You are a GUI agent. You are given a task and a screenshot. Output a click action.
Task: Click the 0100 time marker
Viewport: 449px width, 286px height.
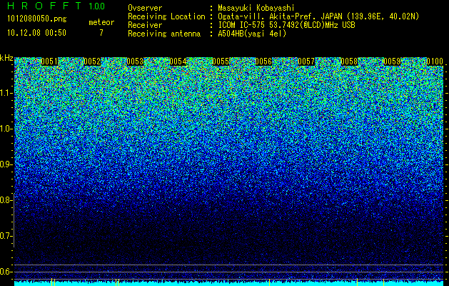pyautogui.click(x=435, y=61)
